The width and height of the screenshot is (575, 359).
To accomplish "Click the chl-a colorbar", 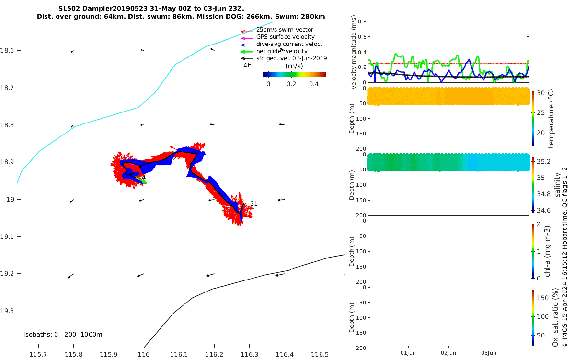I will click(x=533, y=251).
